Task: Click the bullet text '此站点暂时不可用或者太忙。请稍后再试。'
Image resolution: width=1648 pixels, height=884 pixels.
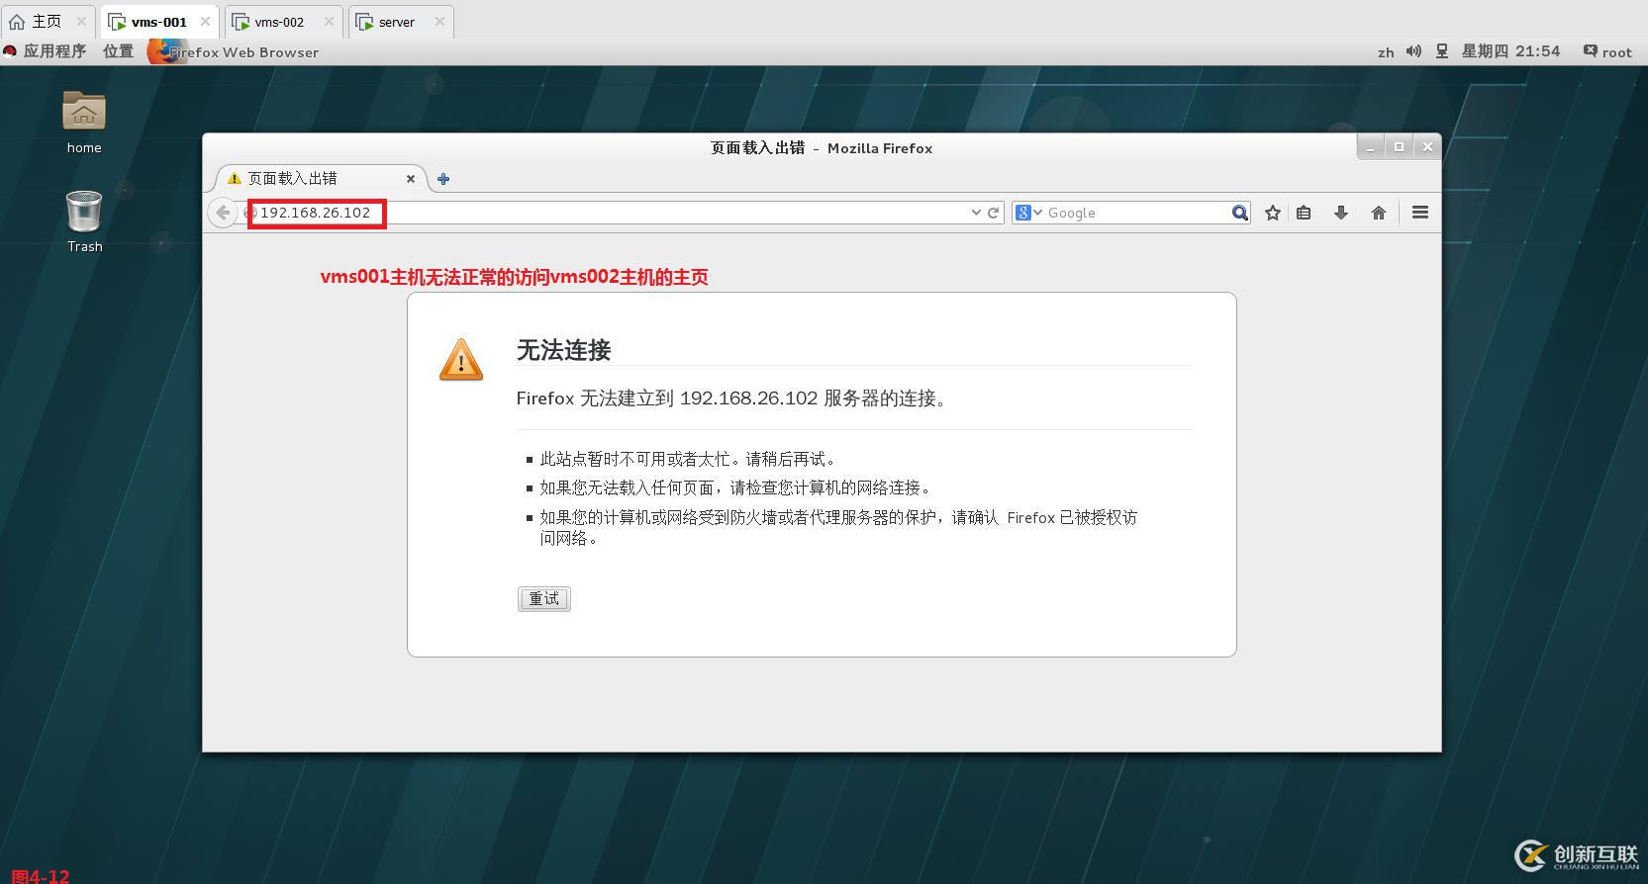Action: [690, 459]
